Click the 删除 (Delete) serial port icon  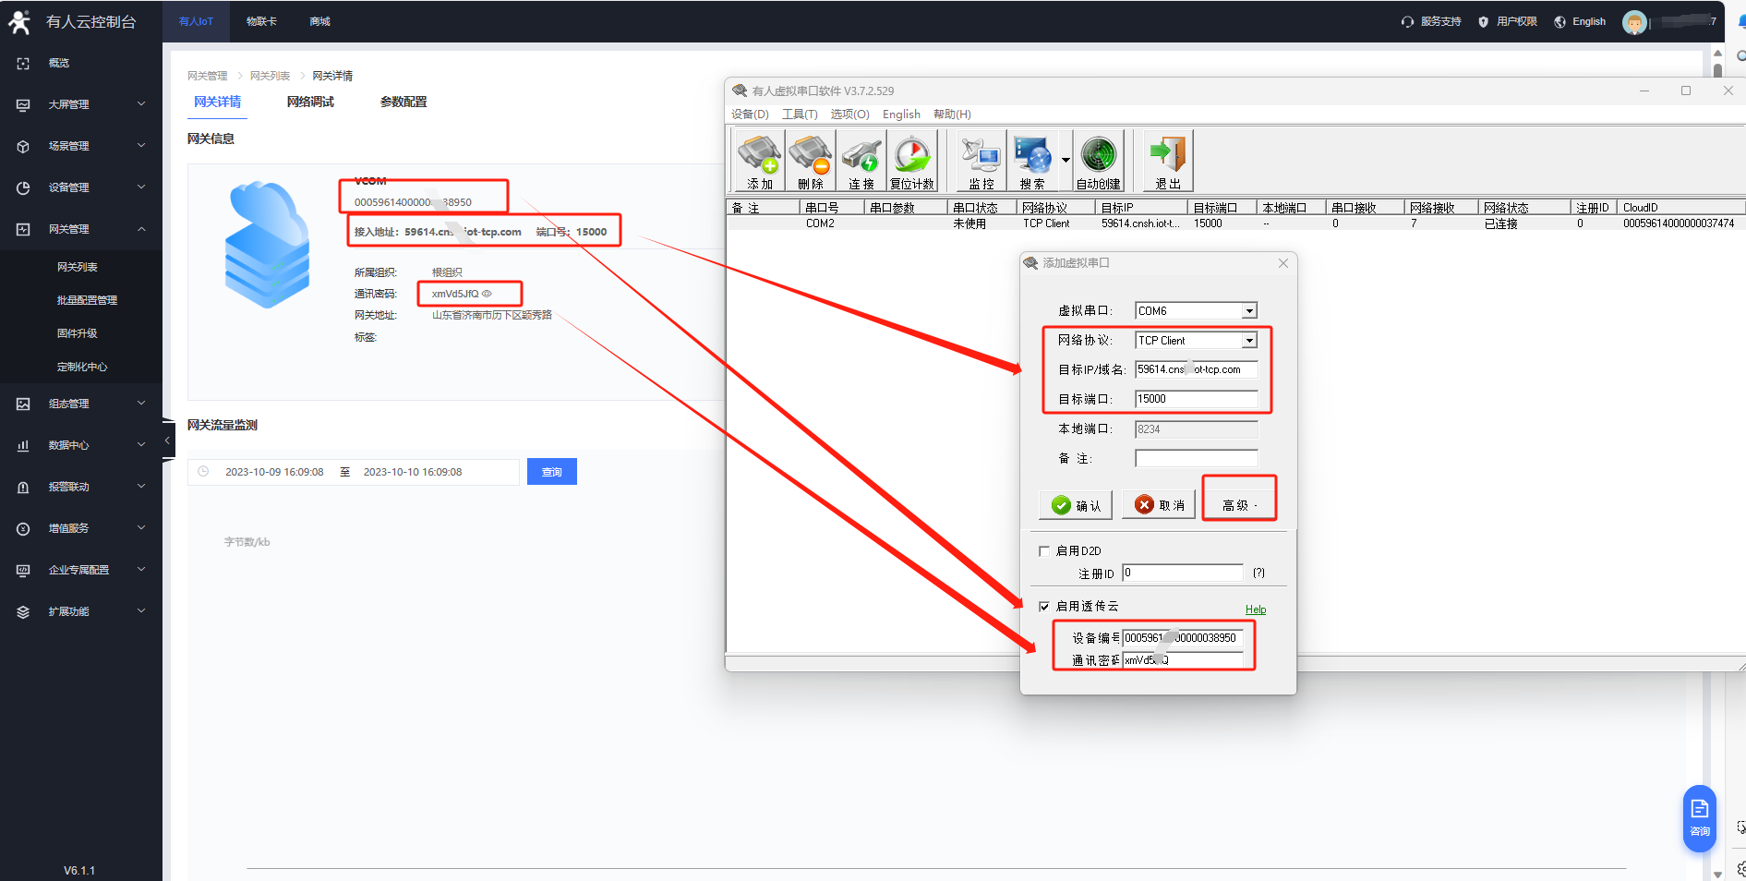810,161
